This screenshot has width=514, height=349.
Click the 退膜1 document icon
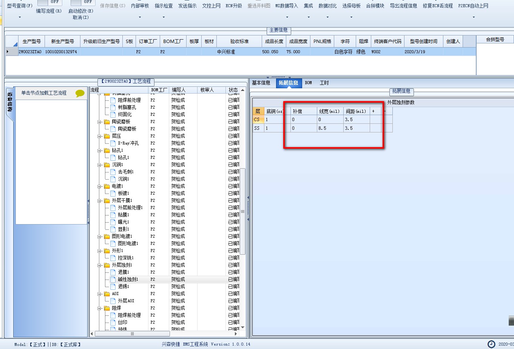(x=113, y=272)
